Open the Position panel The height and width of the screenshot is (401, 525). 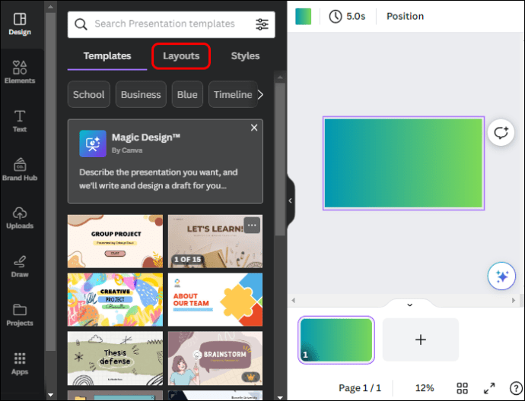[405, 16]
